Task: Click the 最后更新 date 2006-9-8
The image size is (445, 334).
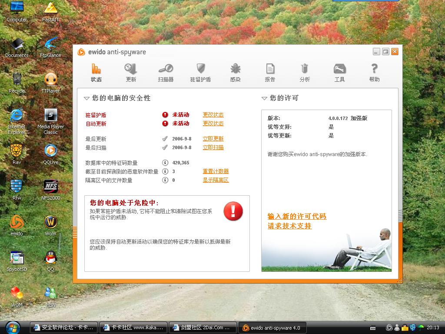Action: [x=182, y=139]
